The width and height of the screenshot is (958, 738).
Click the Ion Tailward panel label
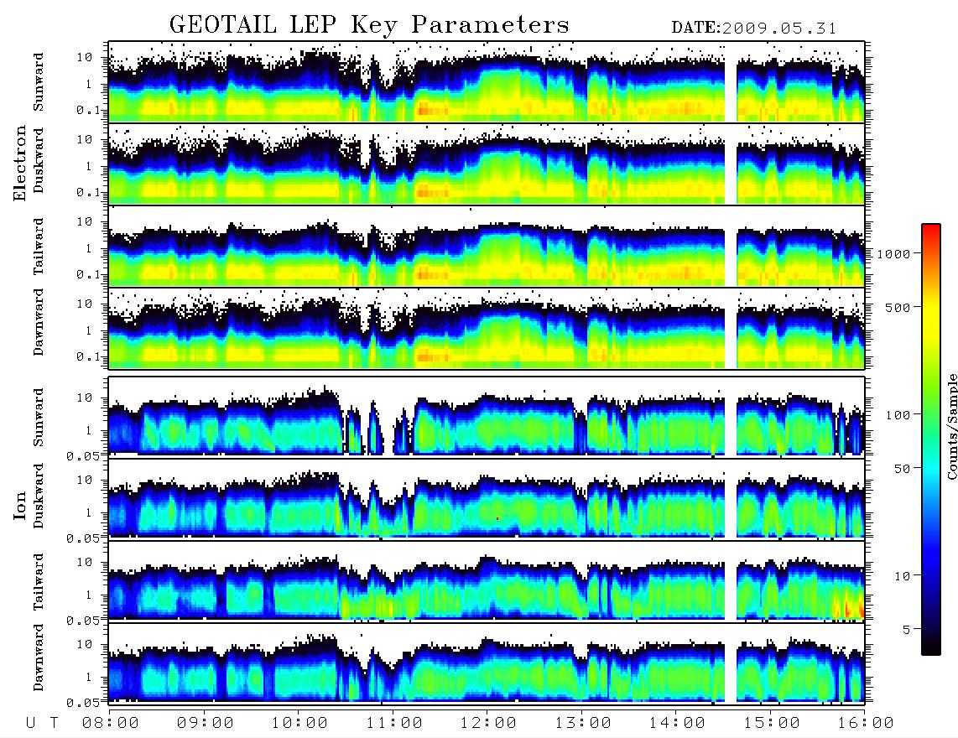pos(39,582)
